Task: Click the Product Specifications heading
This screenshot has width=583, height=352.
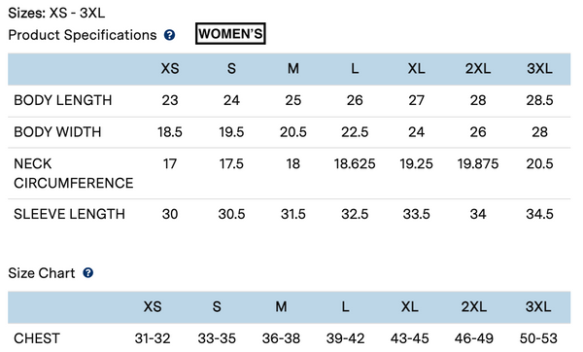Action: coord(83,35)
